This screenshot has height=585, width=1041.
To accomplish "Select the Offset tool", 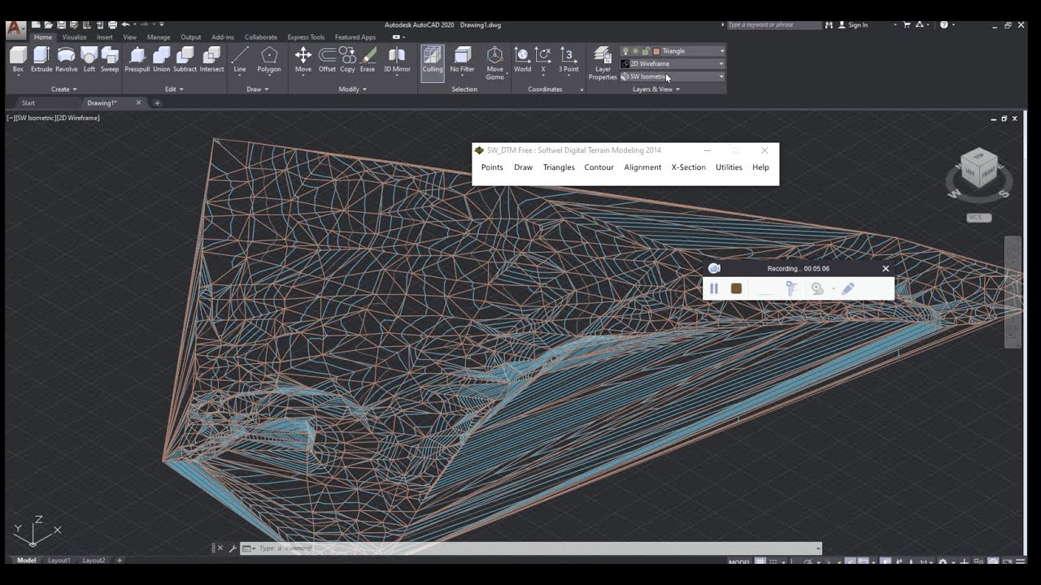I will [327, 59].
